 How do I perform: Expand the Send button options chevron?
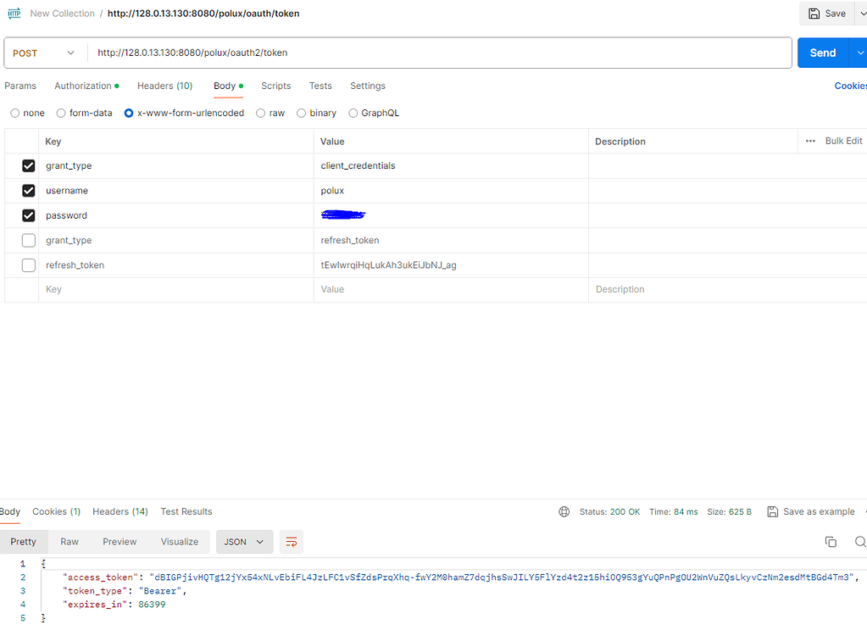pyautogui.click(x=861, y=52)
